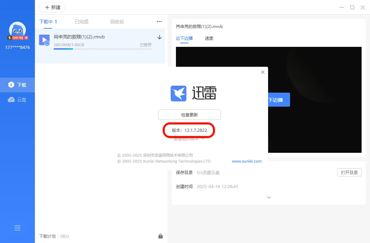Open the 速度 detail tab

click(x=209, y=38)
